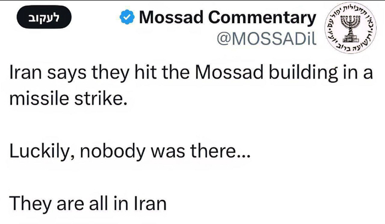Screen dimensions: 385x224
Task: Click the 'missile strike.' text line
Action: 68,99
